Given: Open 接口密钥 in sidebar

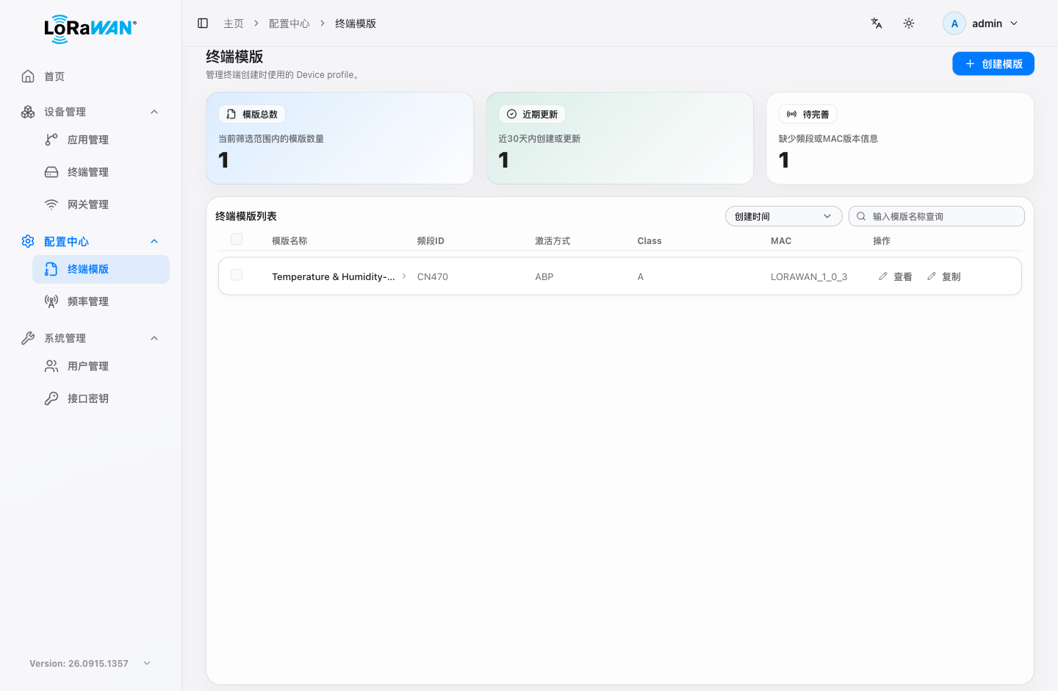Looking at the screenshot, I should [101, 398].
